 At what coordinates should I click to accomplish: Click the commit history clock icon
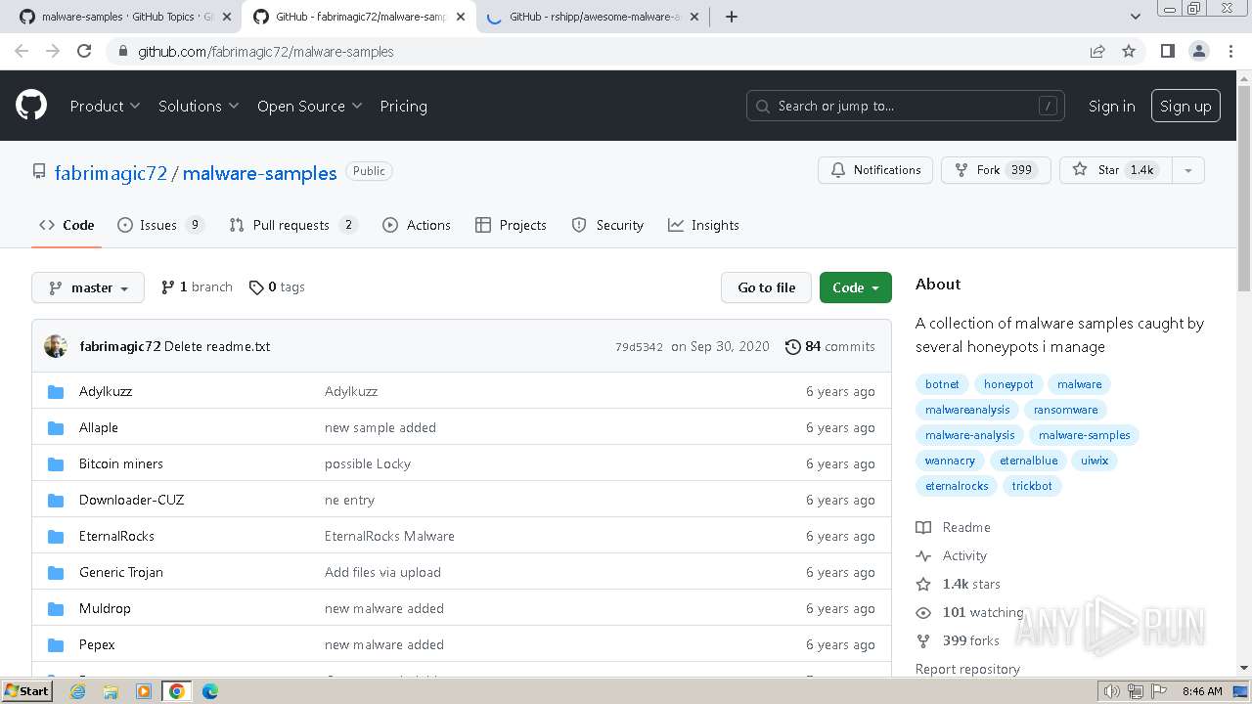(x=792, y=346)
